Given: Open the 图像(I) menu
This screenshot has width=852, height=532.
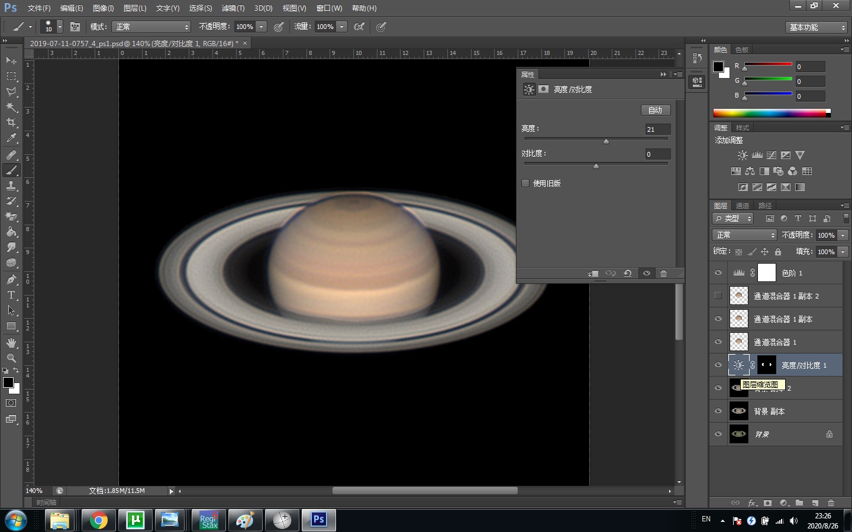Looking at the screenshot, I should [103, 8].
